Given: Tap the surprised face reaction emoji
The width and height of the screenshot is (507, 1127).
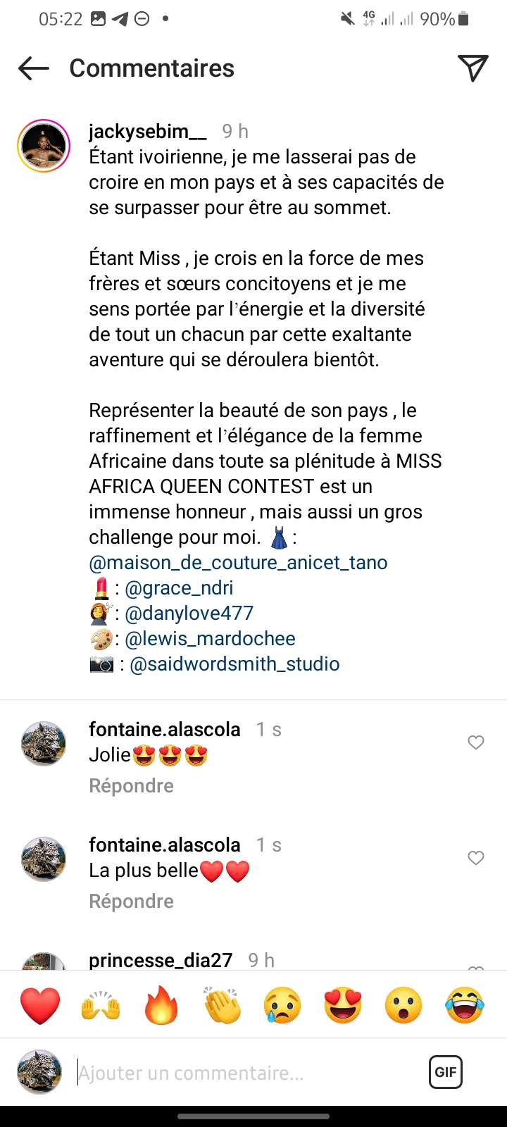Looking at the screenshot, I should 404,1005.
